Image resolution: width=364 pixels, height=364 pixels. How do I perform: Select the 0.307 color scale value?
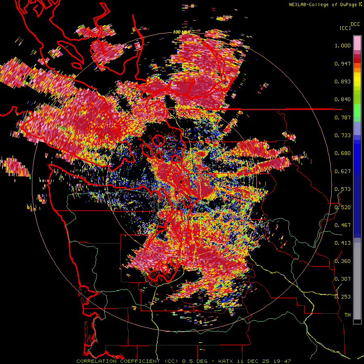343,279
